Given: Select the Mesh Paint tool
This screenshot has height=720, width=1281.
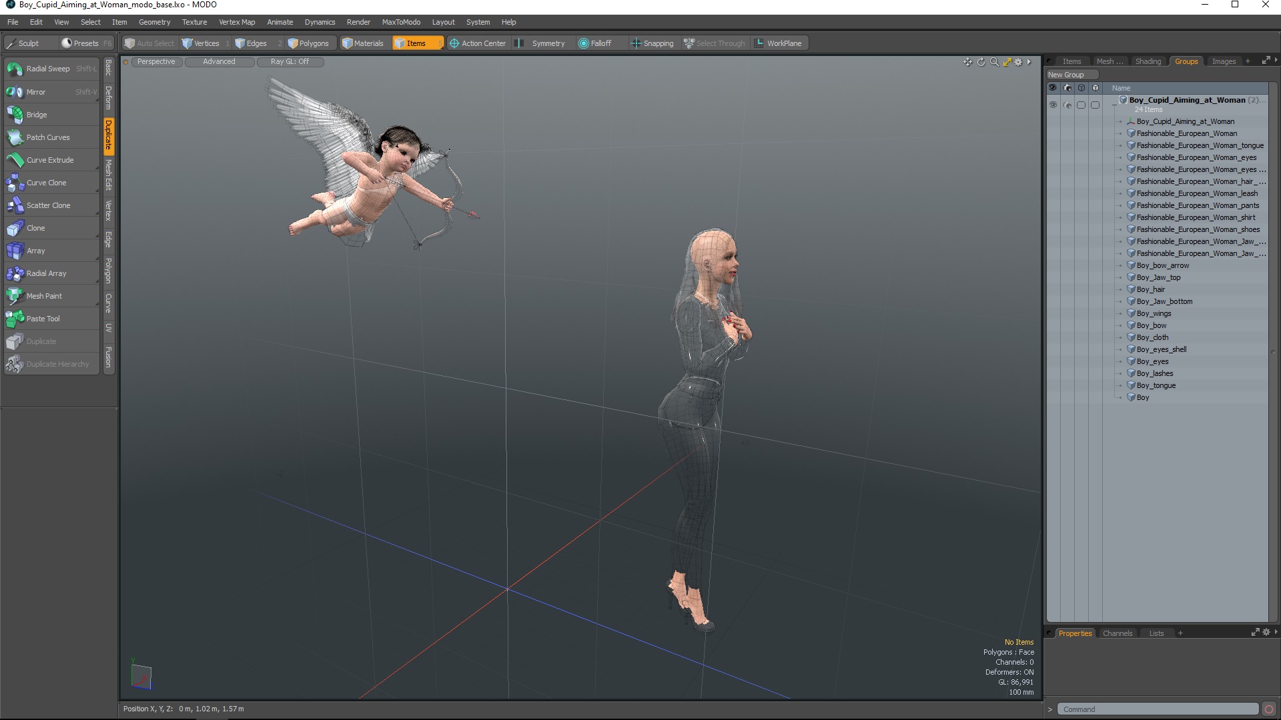Looking at the screenshot, I should [52, 296].
